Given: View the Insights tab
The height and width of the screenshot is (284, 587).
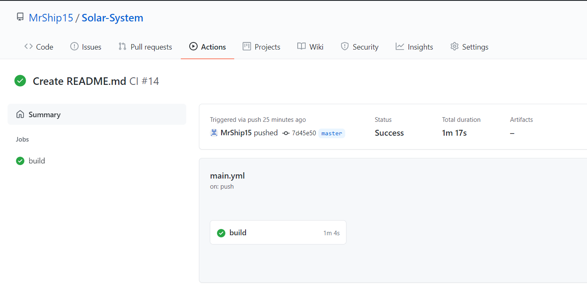Looking at the screenshot, I should pos(414,47).
